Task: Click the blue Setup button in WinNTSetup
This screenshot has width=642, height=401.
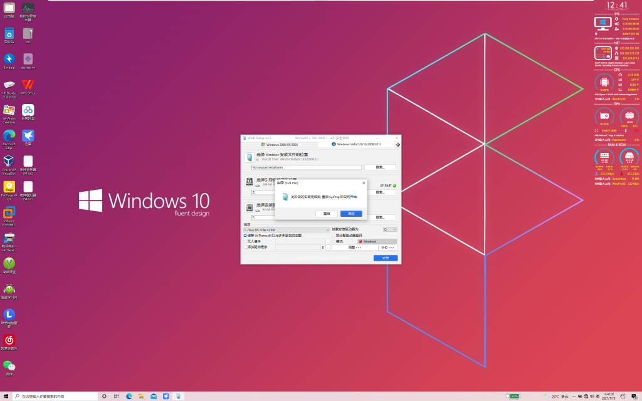Action: coord(386,258)
